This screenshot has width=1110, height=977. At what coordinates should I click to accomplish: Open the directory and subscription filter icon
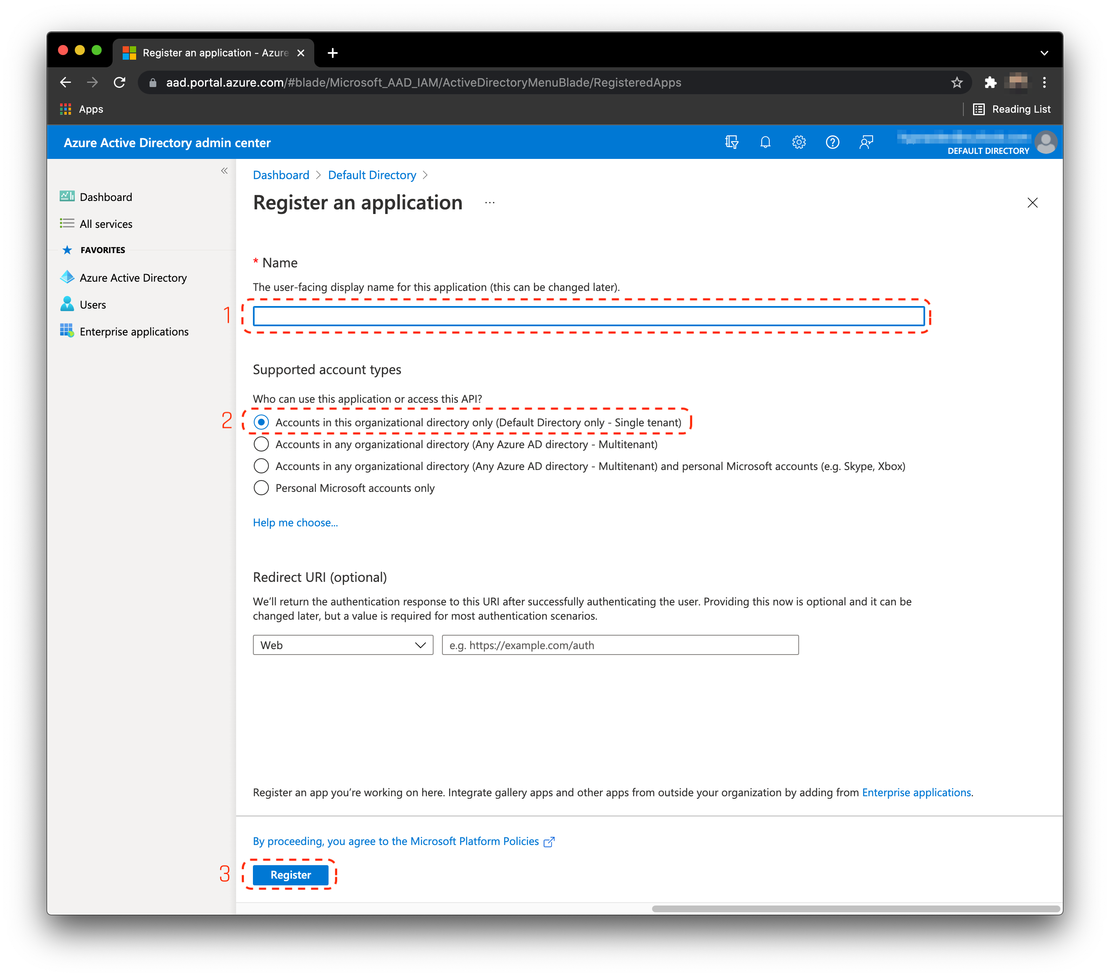tap(731, 143)
